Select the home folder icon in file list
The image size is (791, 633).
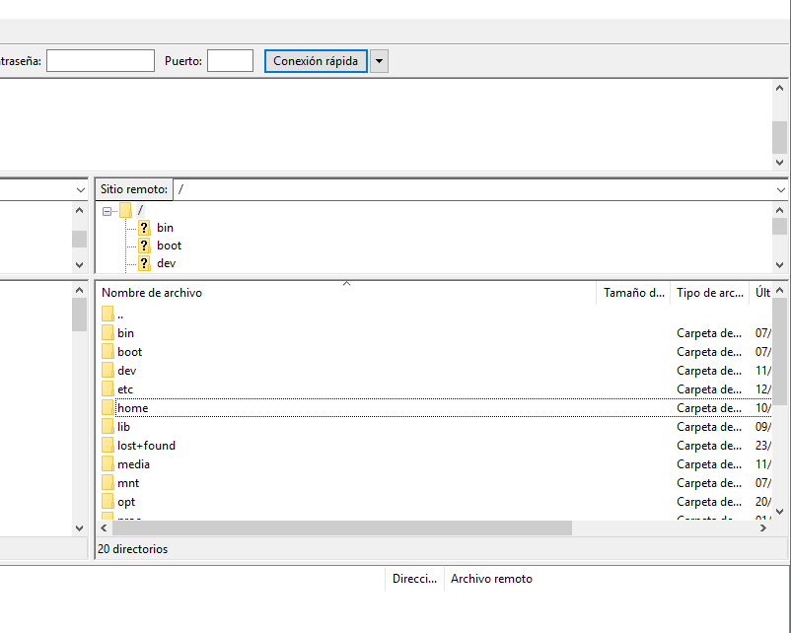click(108, 408)
